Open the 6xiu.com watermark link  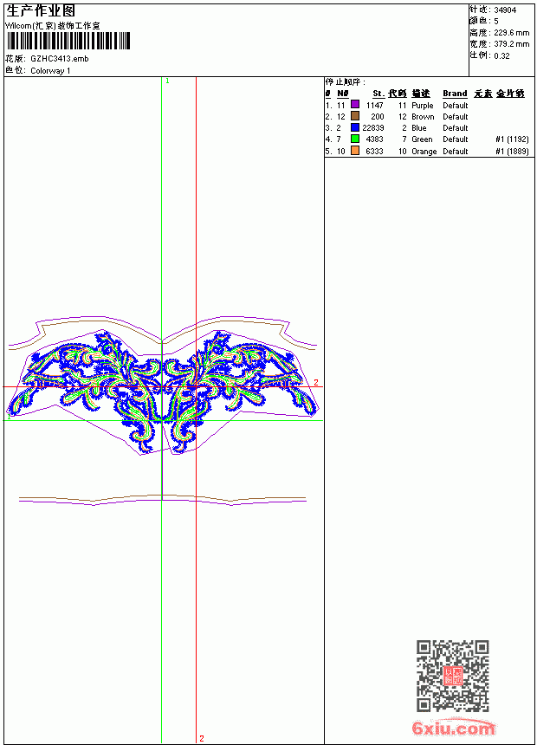tap(453, 728)
